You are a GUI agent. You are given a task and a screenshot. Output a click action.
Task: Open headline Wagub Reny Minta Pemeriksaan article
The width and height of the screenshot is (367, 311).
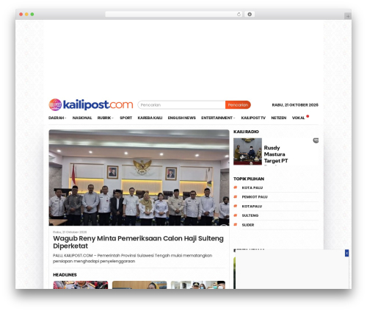tap(138, 242)
